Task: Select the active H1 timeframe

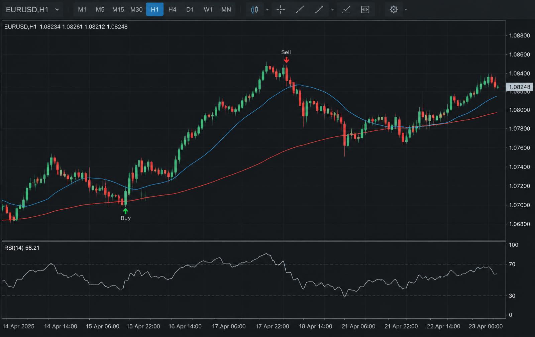Action: [x=155, y=10]
